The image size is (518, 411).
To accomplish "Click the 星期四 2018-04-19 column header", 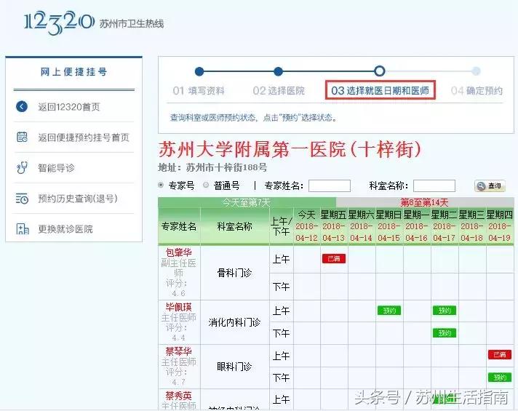I will point(500,226).
